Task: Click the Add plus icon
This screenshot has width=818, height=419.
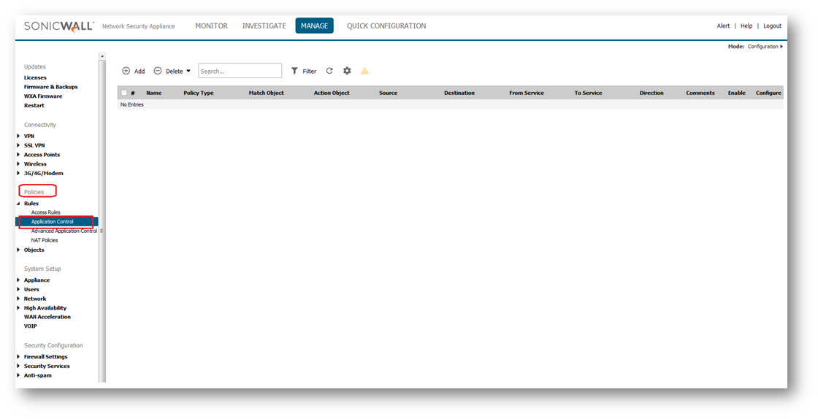Action: 126,71
